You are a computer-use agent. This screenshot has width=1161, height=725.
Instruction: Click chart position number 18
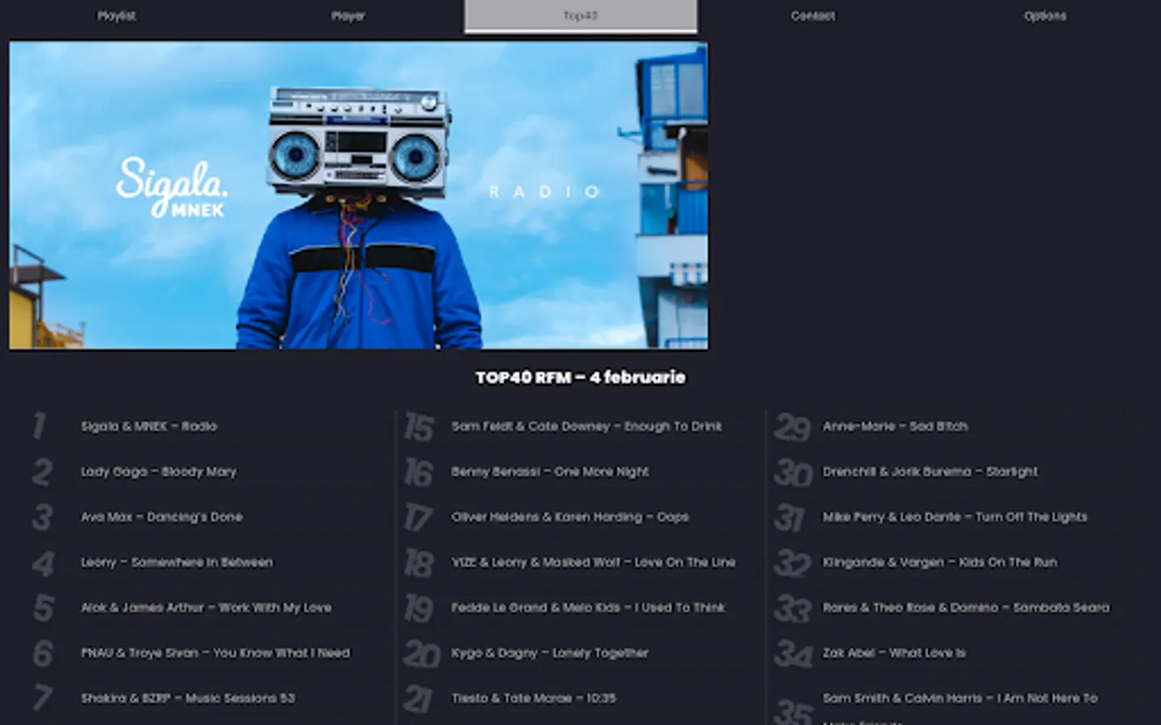coord(419,563)
